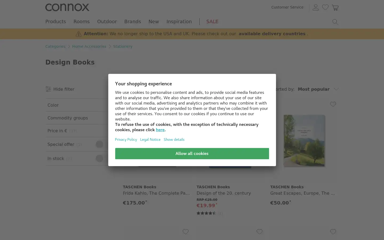
Task: Add Great Escapes book to wishlist
Action: click(x=333, y=104)
